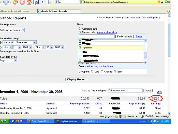Click the Enter new name custom report field

click(125, 91)
